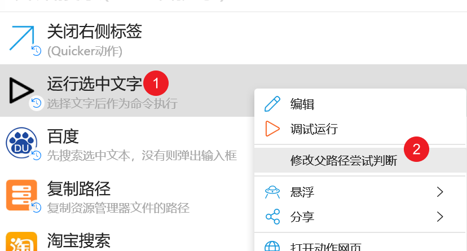Viewport: 467px width, 251px height.
Task: Click the history clock badge on 运行选中文字
Action: point(36,103)
